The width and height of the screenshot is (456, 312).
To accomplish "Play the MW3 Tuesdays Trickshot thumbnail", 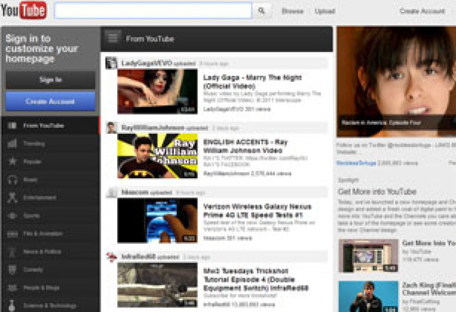I will 158,285.
